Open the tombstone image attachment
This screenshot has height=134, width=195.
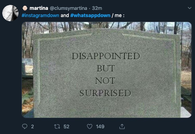[x=107, y=70]
